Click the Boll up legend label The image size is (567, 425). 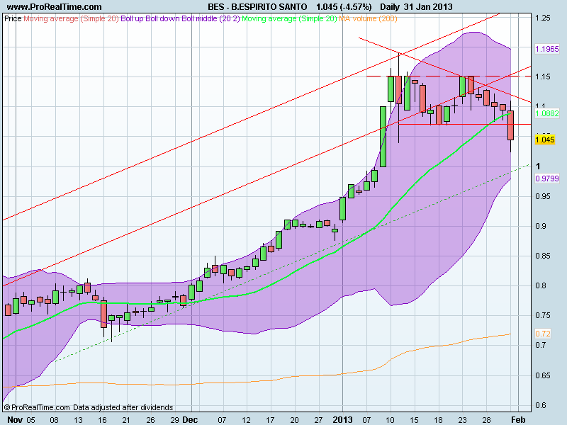click(x=133, y=18)
